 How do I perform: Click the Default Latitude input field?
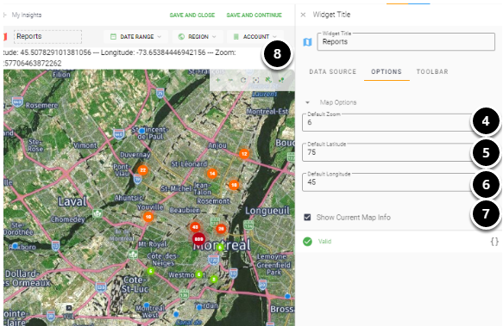coord(388,152)
